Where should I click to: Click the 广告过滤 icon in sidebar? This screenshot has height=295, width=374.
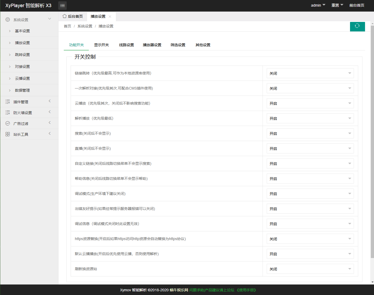click(x=8, y=123)
